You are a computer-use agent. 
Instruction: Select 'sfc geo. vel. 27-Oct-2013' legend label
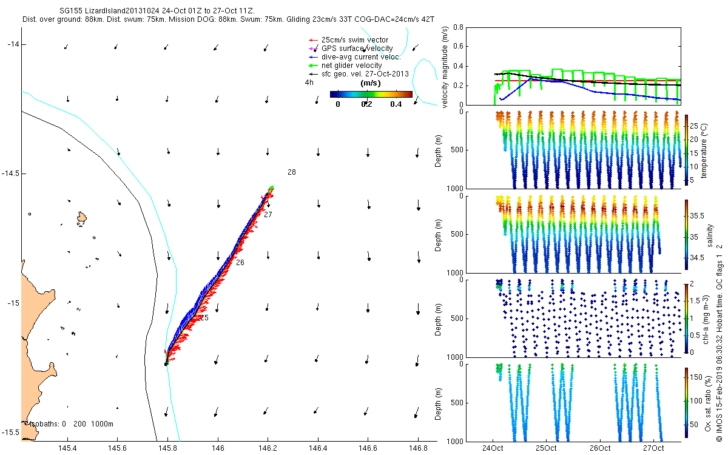[365, 73]
